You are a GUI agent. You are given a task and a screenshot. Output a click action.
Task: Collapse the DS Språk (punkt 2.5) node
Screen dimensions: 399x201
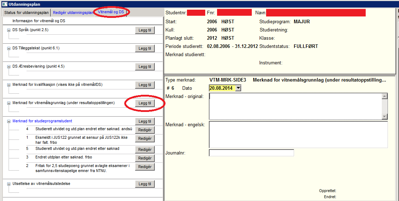point(9,30)
